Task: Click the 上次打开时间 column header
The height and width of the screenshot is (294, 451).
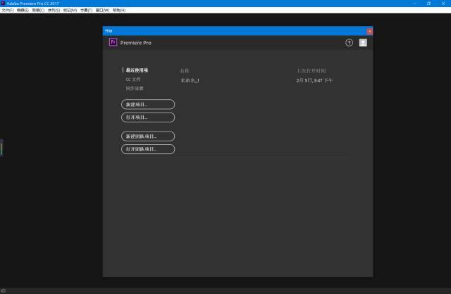Action: tap(311, 70)
